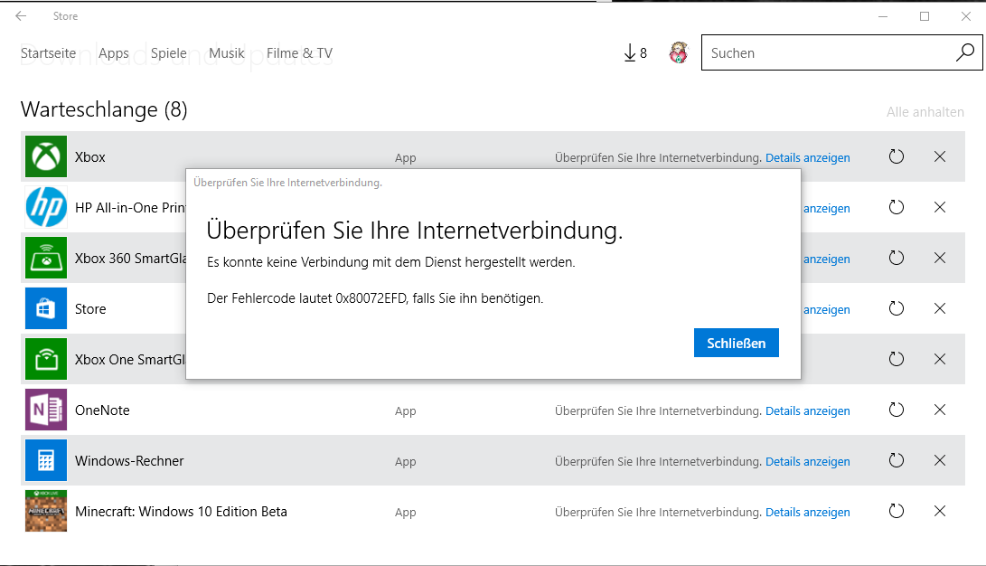Click the Windows-Rechner calculator icon

pyautogui.click(x=46, y=460)
